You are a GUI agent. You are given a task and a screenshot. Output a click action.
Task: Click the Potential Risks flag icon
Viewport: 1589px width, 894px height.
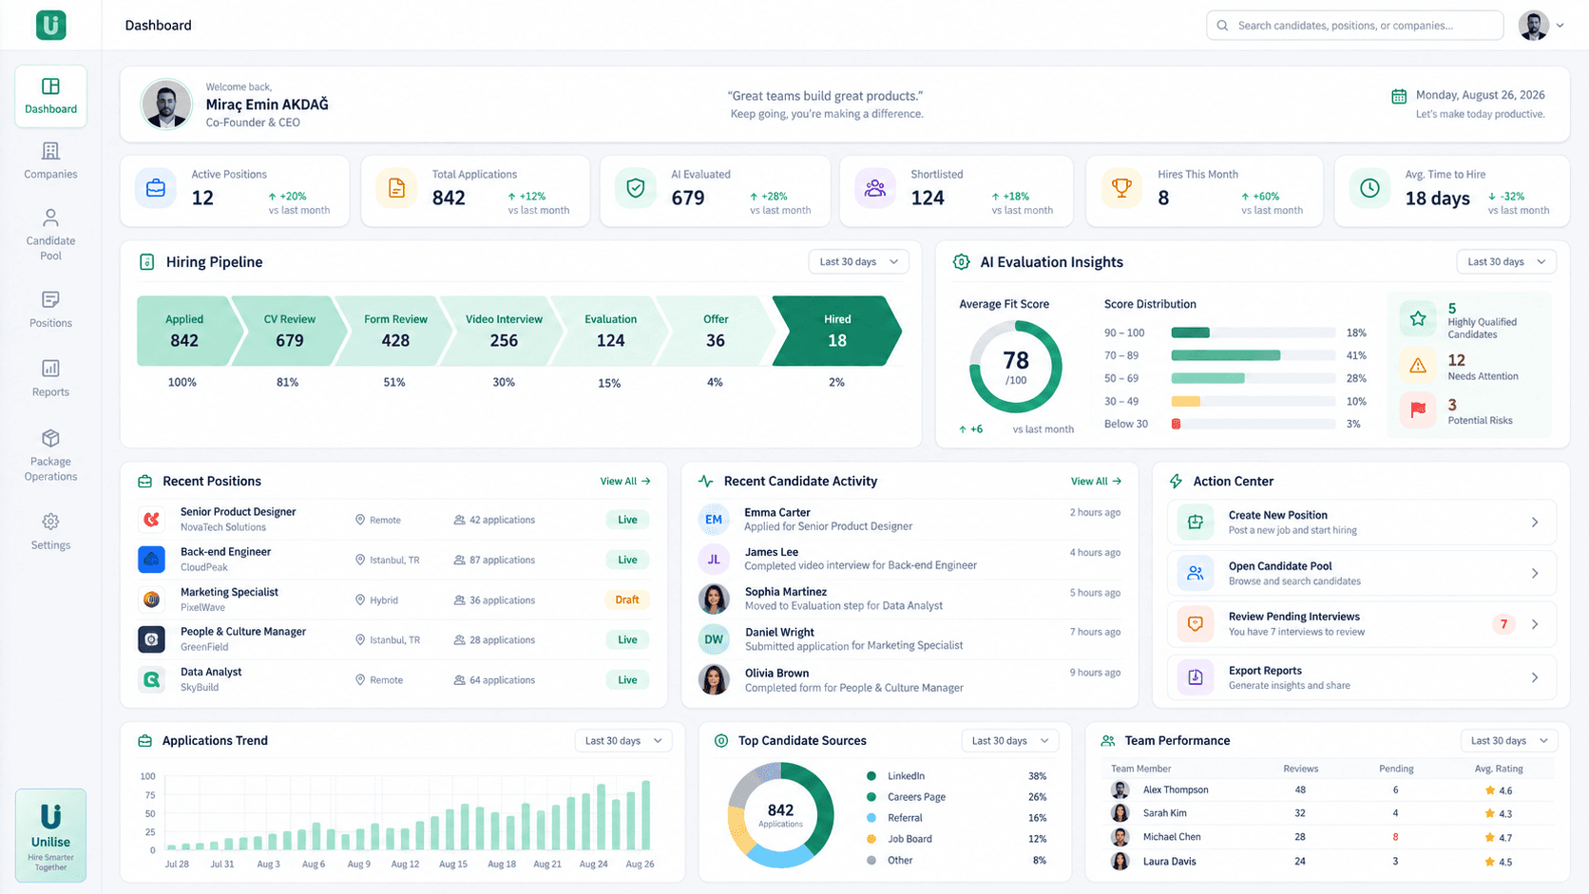[x=1418, y=410]
